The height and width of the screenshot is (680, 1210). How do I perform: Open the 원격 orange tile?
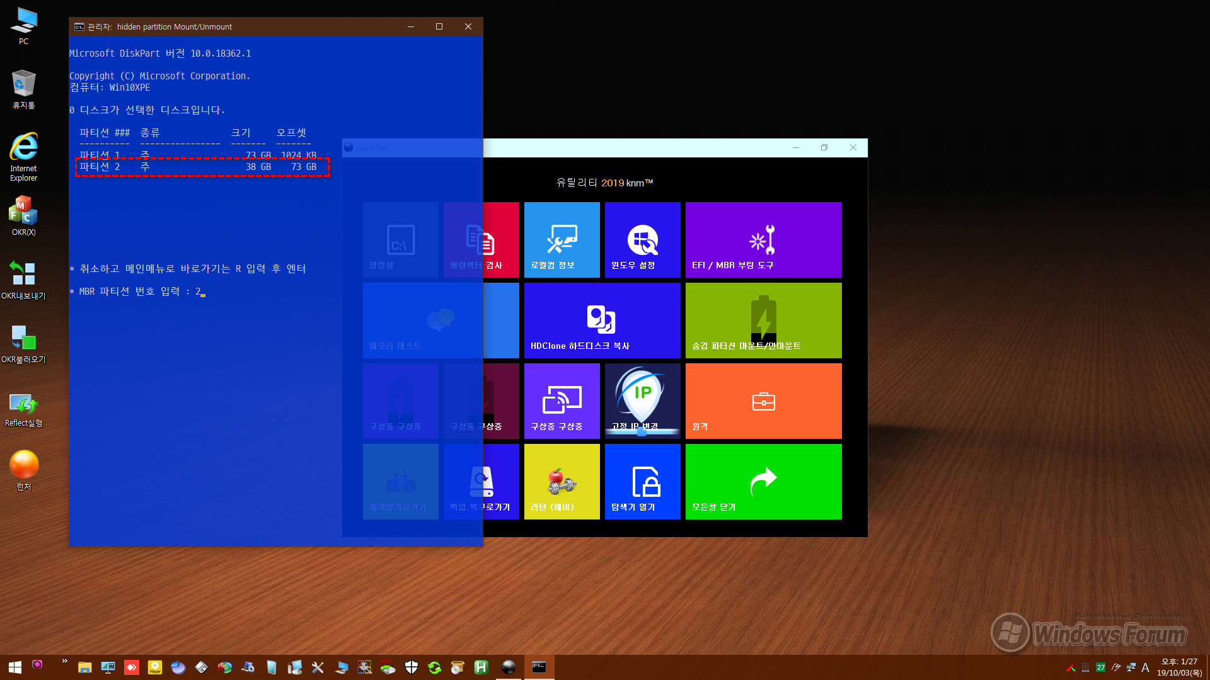coord(763,401)
